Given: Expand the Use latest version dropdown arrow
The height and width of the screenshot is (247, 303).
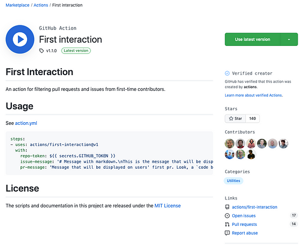Looking at the screenshot, I should [x=289, y=39].
